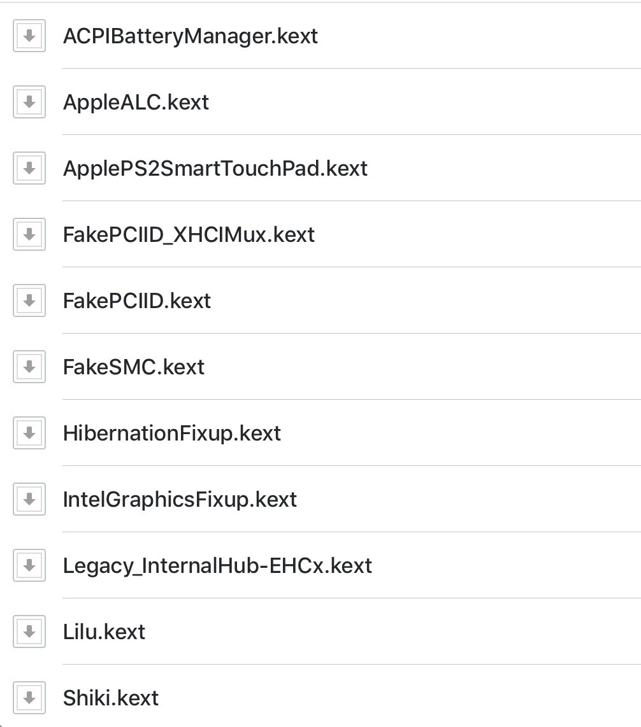
Task: Open the ApplePS2SmartTouchPad.kext file name
Action: click(215, 169)
